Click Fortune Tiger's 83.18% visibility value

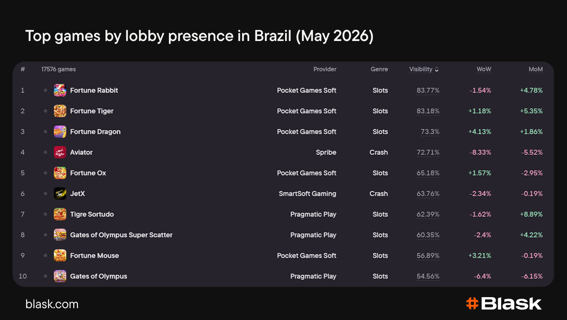pyautogui.click(x=428, y=111)
